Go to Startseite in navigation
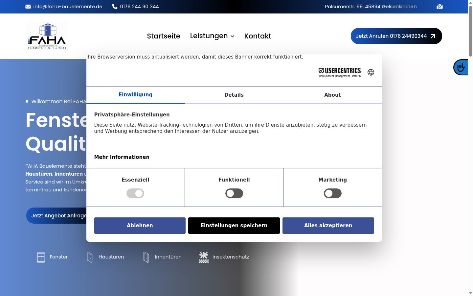Image resolution: width=473 pixels, height=296 pixels. pyautogui.click(x=164, y=36)
